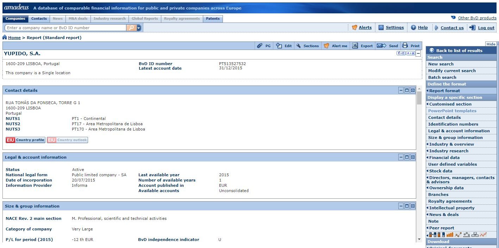Open the Industry research tab

click(110, 19)
